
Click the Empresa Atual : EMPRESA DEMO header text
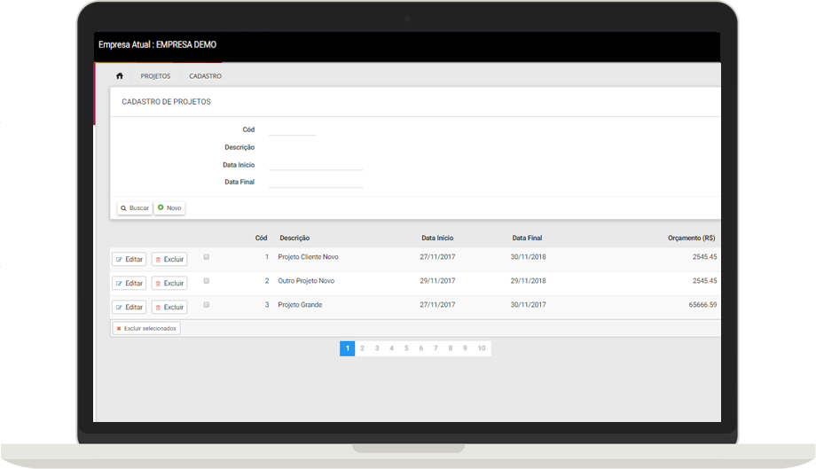tap(157, 44)
